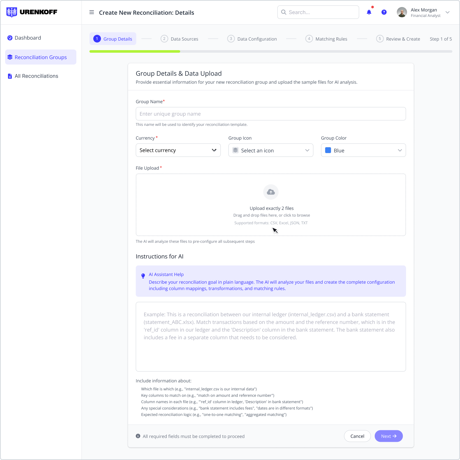460x460 pixels.
Task: Click the All Reconciliations document icon
Action: [10, 76]
